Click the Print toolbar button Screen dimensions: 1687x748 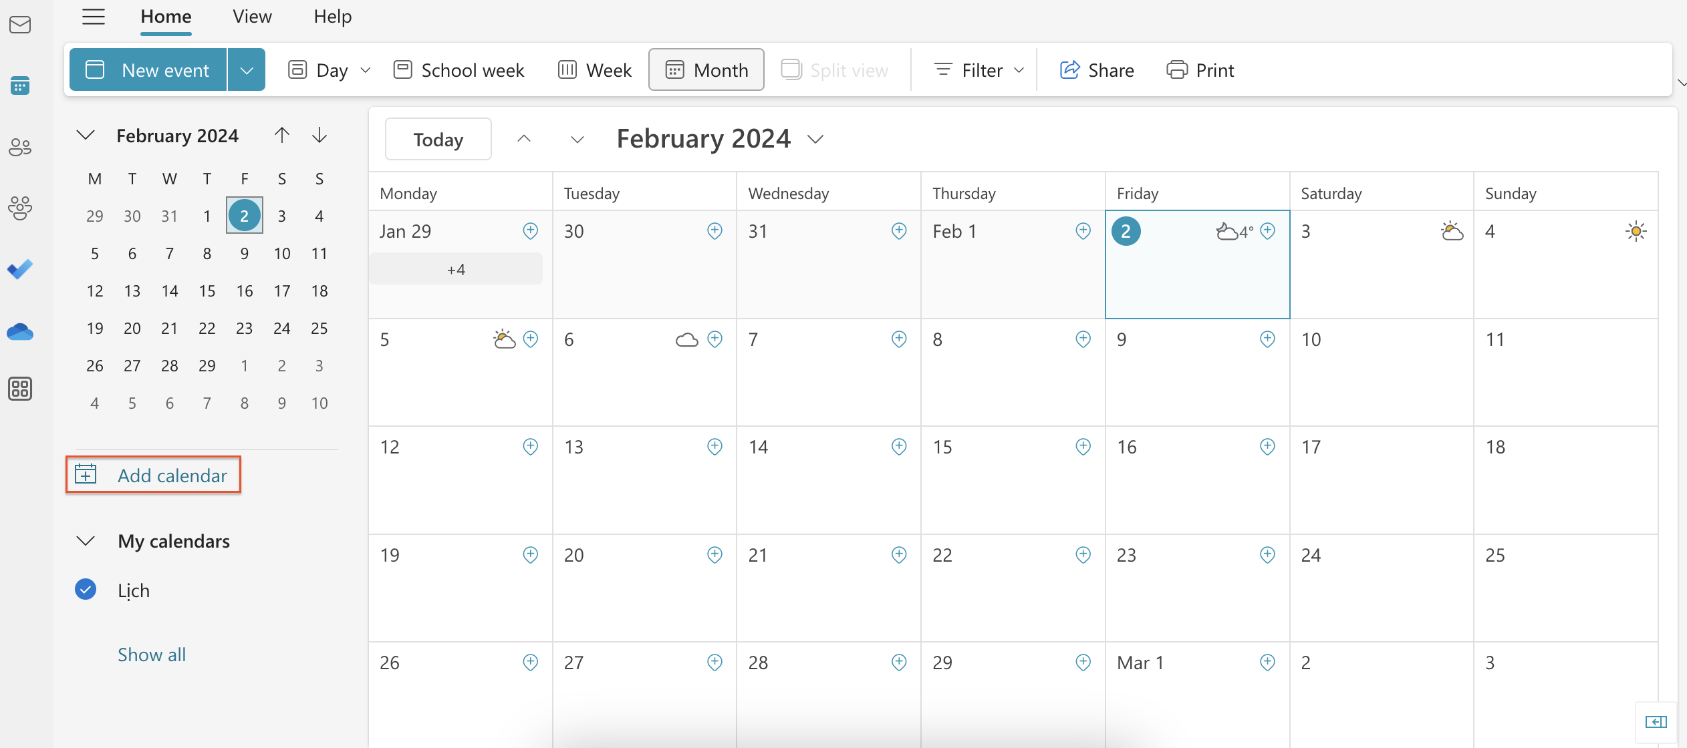(1200, 70)
